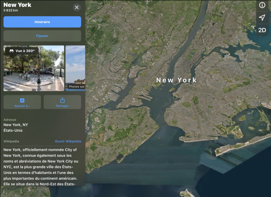Open the Photos sur thumbnail
Image resolution: width=271 pixels, height=197 pixels.
click(x=75, y=68)
